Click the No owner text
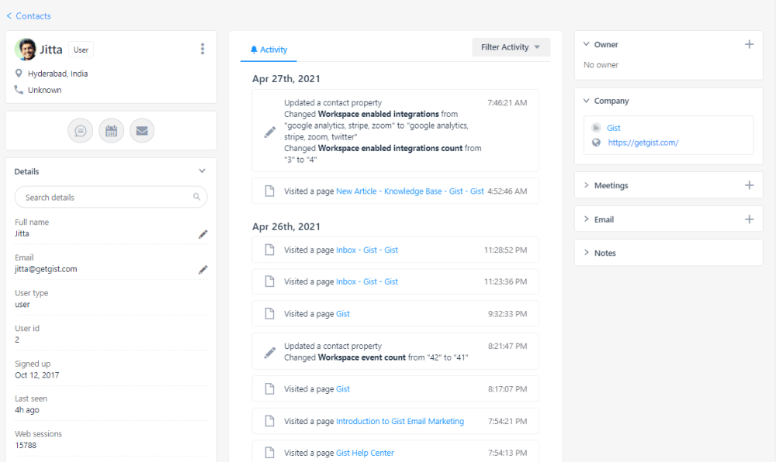The height and width of the screenshot is (462, 776). [x=601, y=65]
